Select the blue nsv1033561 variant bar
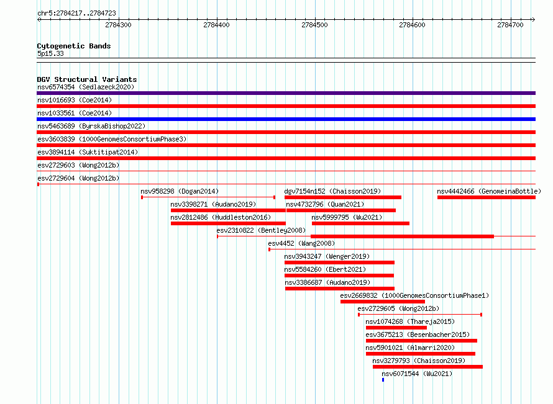The image size is (553, 404). [286, 119]
